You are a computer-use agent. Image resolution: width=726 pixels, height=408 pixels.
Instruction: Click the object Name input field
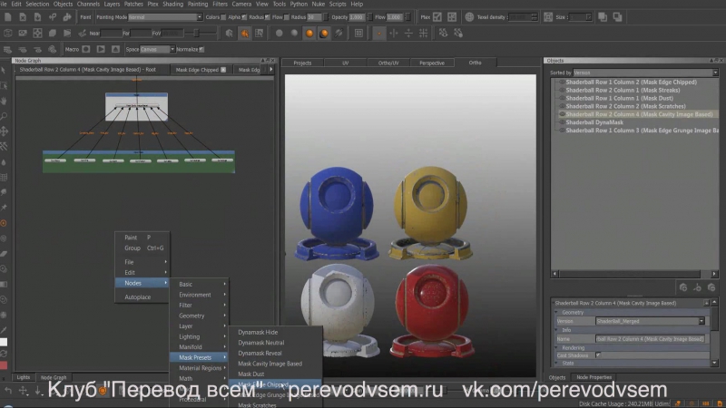650,339
